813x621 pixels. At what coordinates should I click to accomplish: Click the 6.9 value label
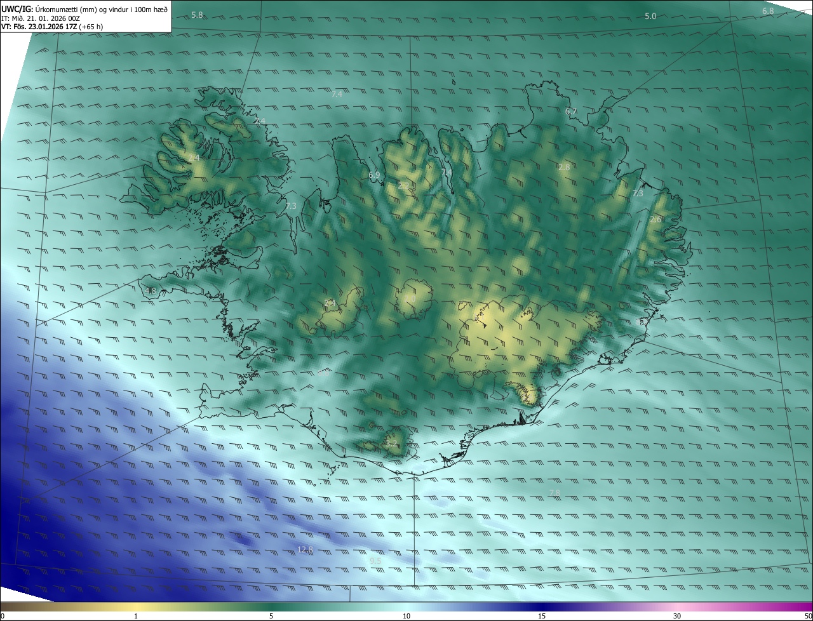tap(374, 175)
